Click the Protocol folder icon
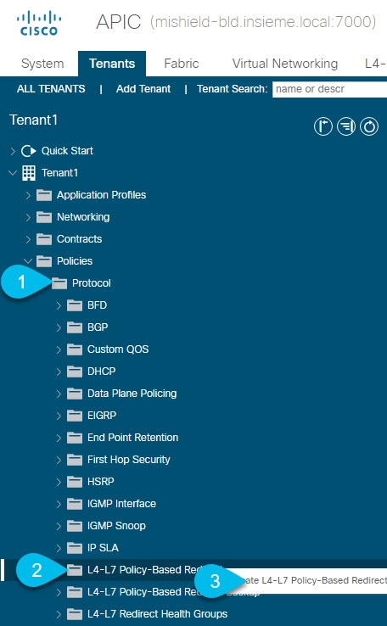This screenshot has height=626, width=387. [x=59, y=283]
